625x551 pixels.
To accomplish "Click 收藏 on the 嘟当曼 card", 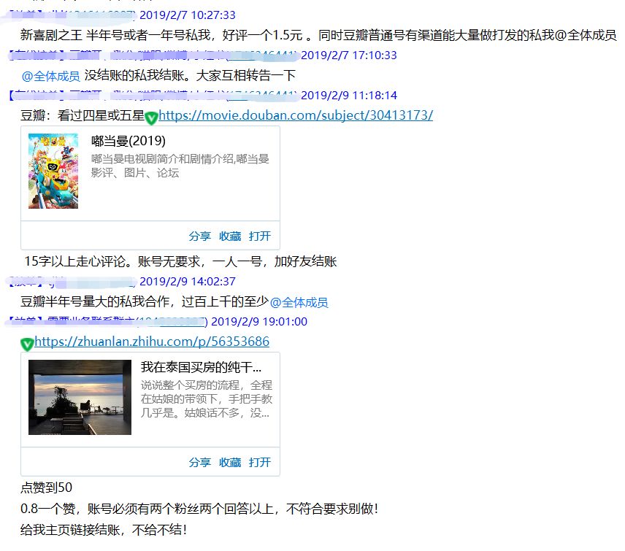I will (x=230, y=236).
